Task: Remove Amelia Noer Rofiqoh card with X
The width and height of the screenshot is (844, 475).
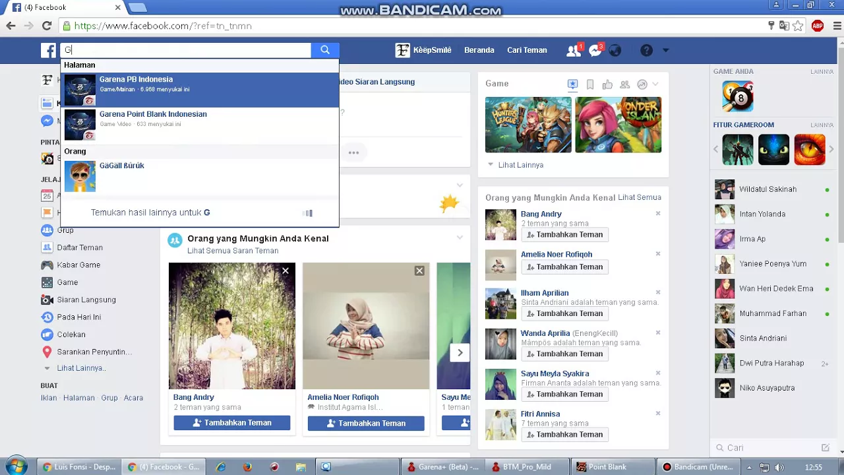Action: coord(419,271)
